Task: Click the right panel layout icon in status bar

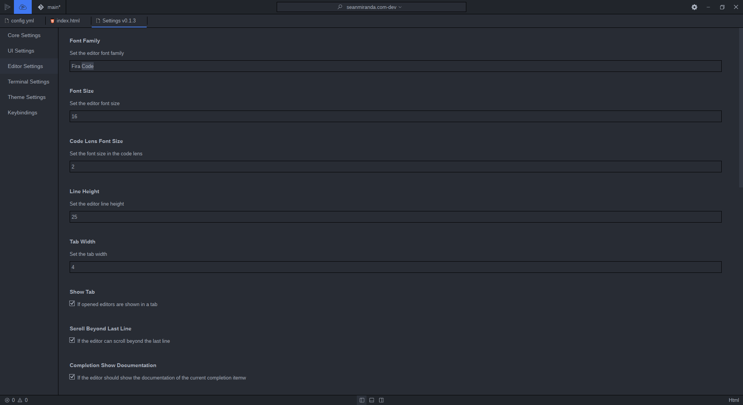Action: tap(382, 400)
